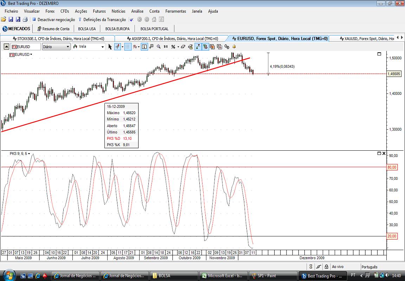
Task: Click the first save disk icon
Action: [x=11, y=19]
